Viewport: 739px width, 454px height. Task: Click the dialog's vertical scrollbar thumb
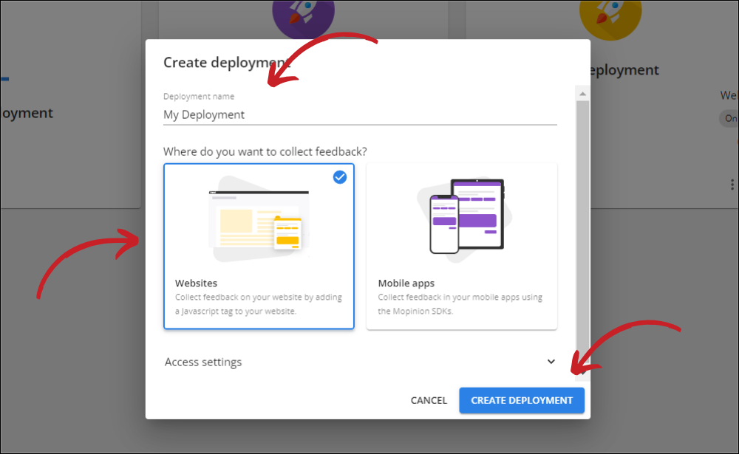tap(582, 221)
